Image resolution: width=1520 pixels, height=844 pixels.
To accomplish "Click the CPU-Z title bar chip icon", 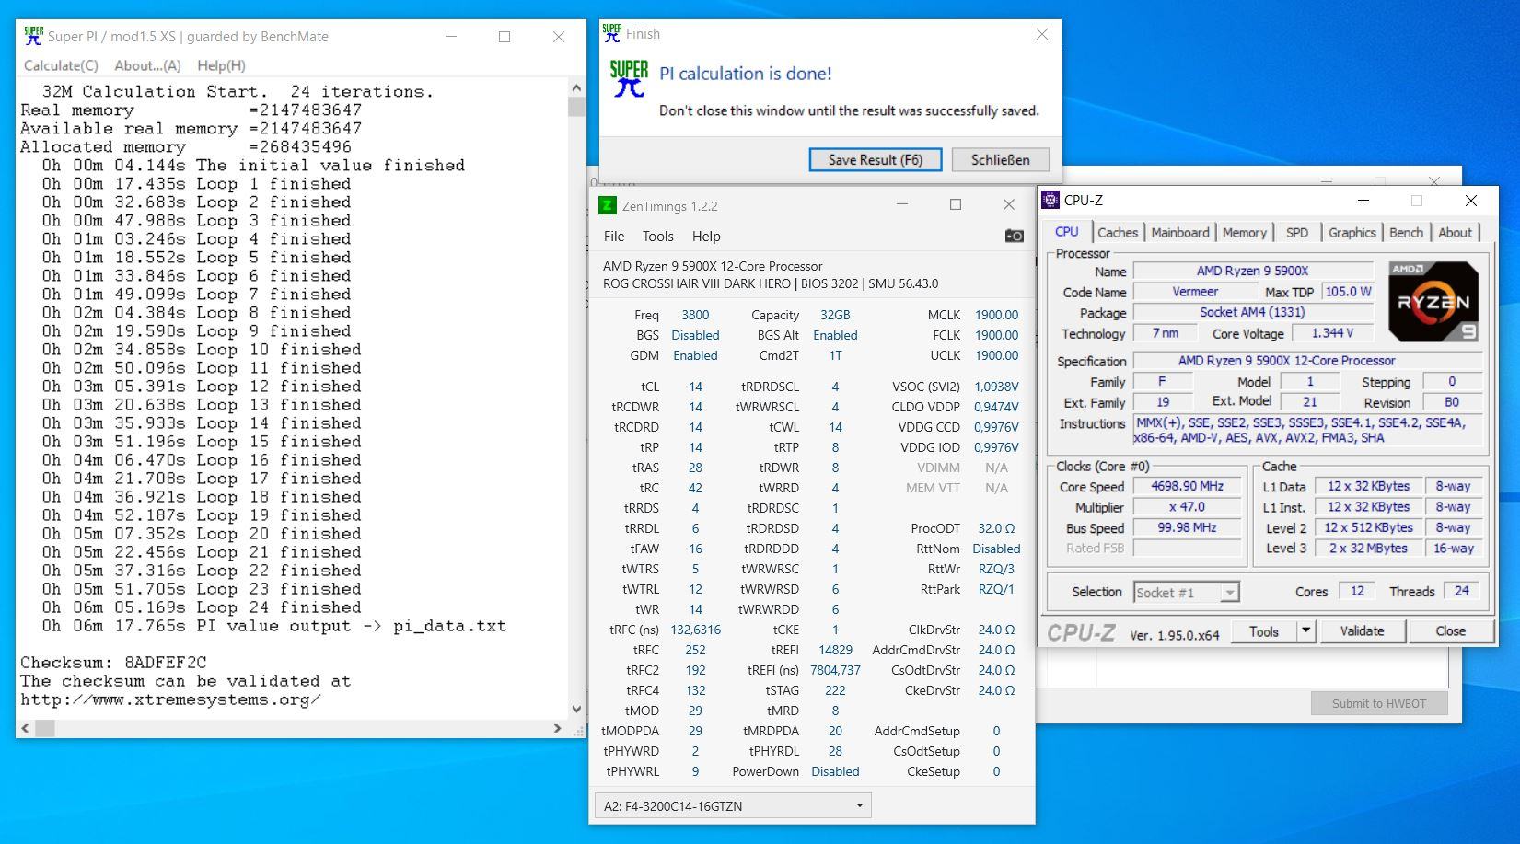I will [x=1050, y=200].
